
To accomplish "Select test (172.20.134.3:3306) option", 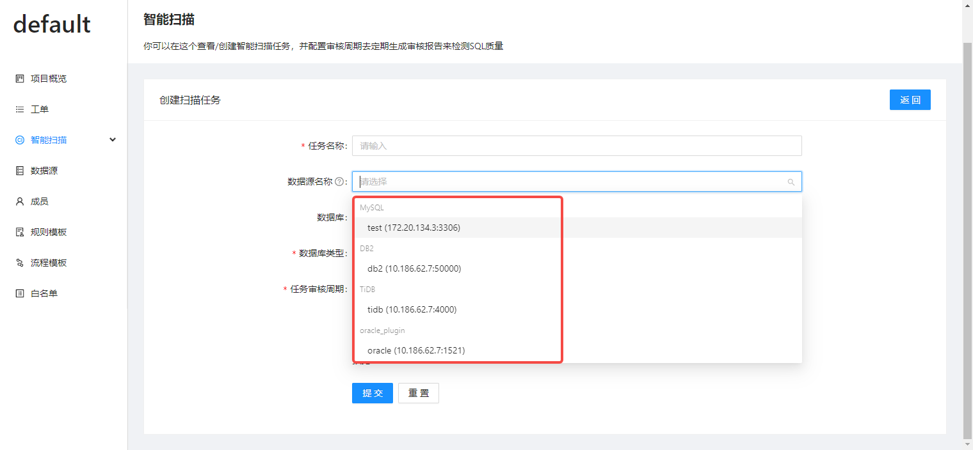I will pos(577,228).
